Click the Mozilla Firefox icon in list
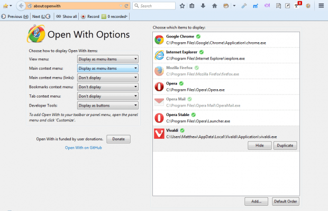Screen dimensions: 328x211 tap(159, 71)
